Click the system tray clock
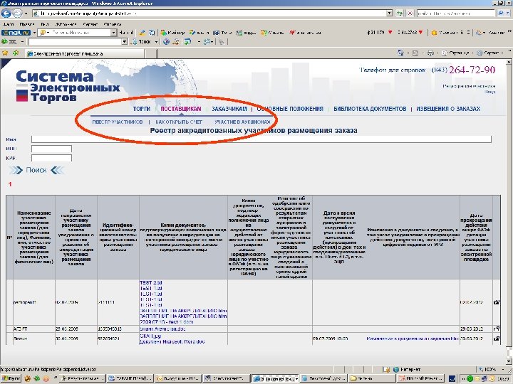The image size is (513, 384). point(503,379)
